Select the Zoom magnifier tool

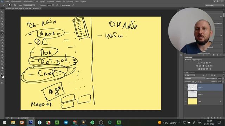pyautogui.click(x=2, y=71)
